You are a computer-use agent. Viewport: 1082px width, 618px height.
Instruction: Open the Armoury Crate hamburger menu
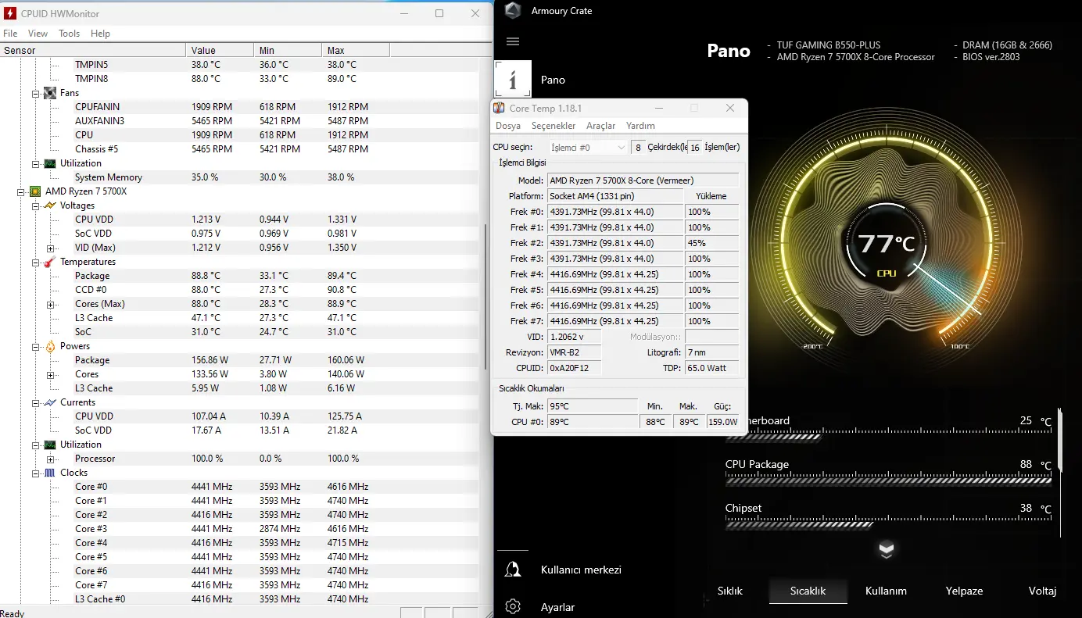(x=513, y=41)
